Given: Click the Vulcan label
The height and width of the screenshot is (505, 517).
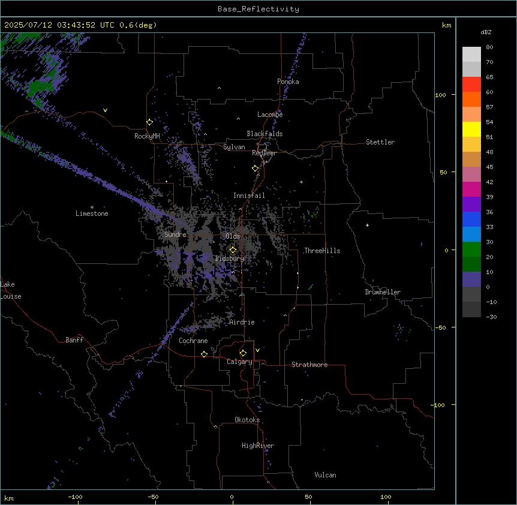Looking at the screenshot, I should (x=325, y=475).
